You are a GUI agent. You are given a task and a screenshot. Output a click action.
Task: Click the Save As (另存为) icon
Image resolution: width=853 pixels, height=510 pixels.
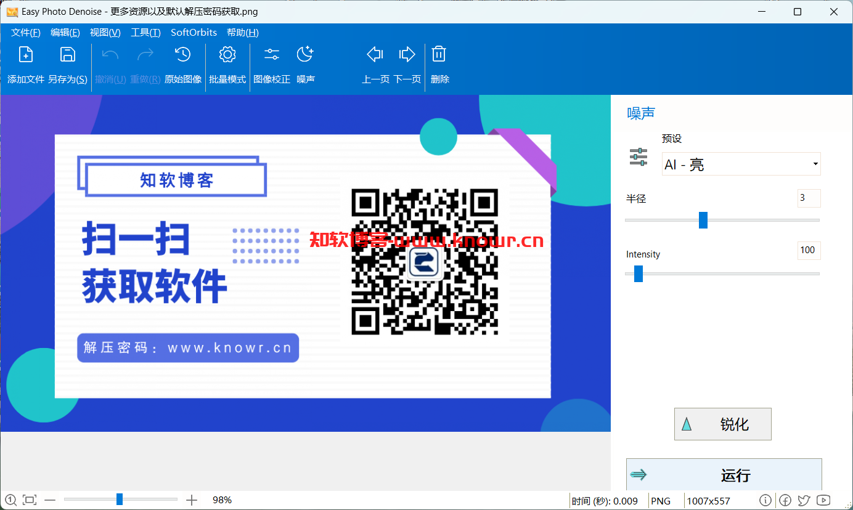point(68,55)
